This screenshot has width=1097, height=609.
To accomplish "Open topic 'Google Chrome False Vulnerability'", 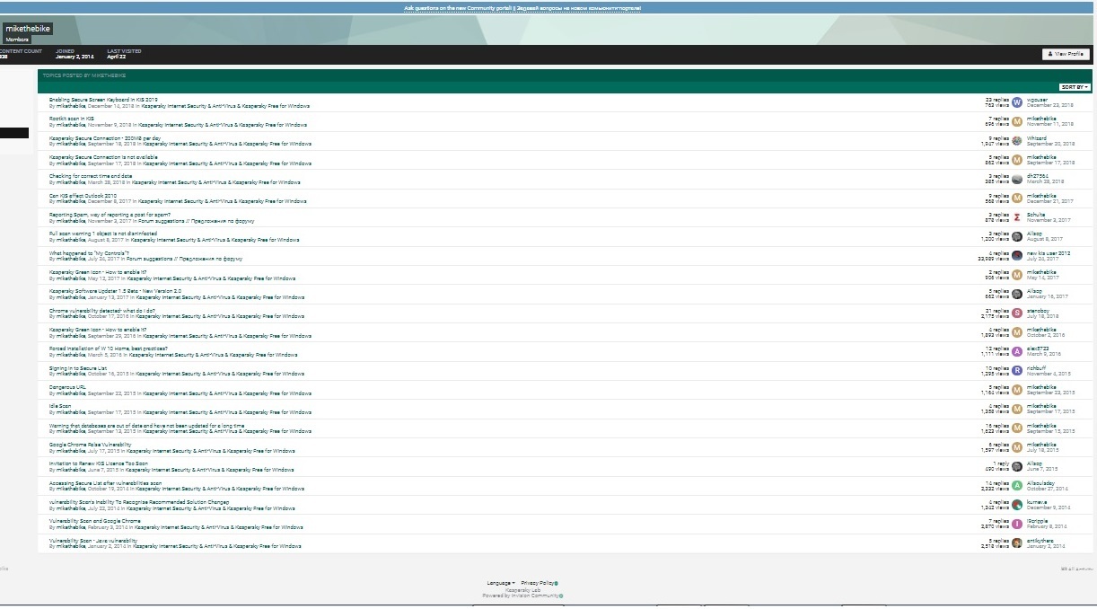I will 90,445.
